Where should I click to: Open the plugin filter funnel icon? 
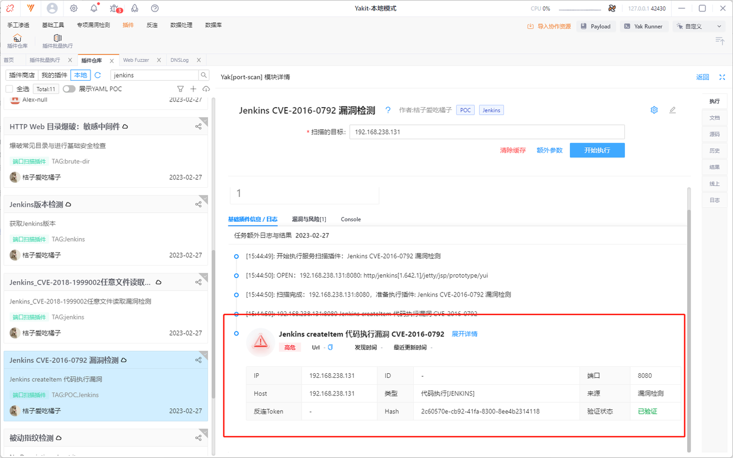[180, 89]
